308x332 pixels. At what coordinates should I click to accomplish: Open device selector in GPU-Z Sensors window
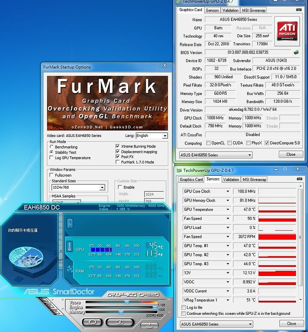216,324
